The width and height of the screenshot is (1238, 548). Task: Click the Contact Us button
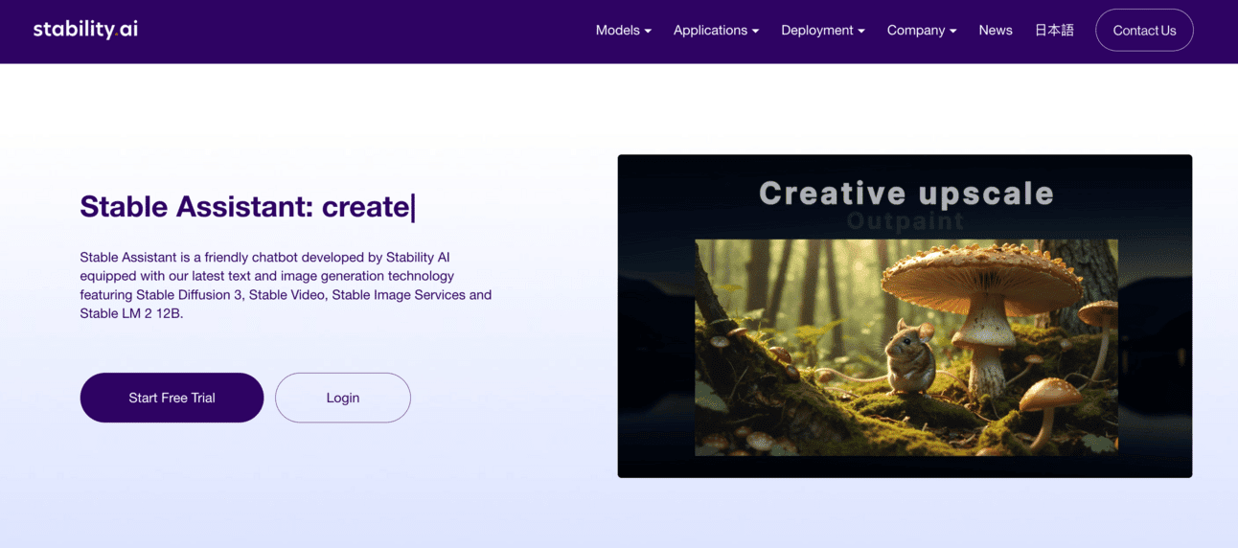tap(1144, 31)
